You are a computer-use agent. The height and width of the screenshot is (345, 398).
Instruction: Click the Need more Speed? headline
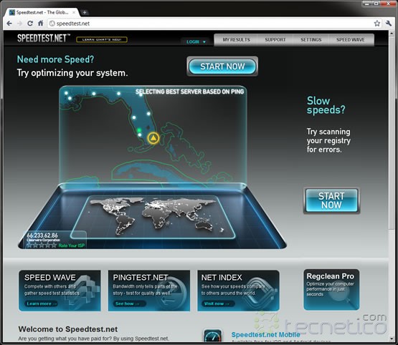[56, 59]
